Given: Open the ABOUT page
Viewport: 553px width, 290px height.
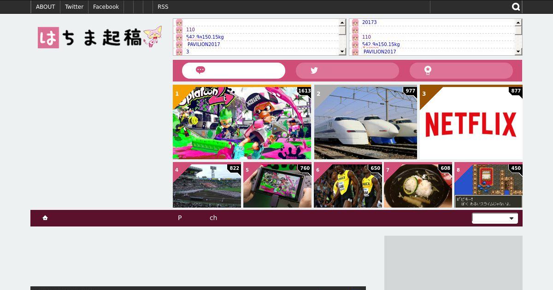Looking at the screenshot, I should point(45,7).
